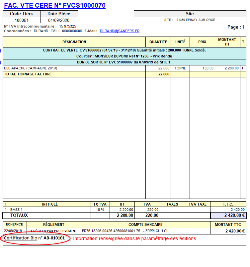Click the A RÉGLER PAR PRELEVEMENT payment cell
The width and height of the screenshot is (250, 267).
click(53, 231)
